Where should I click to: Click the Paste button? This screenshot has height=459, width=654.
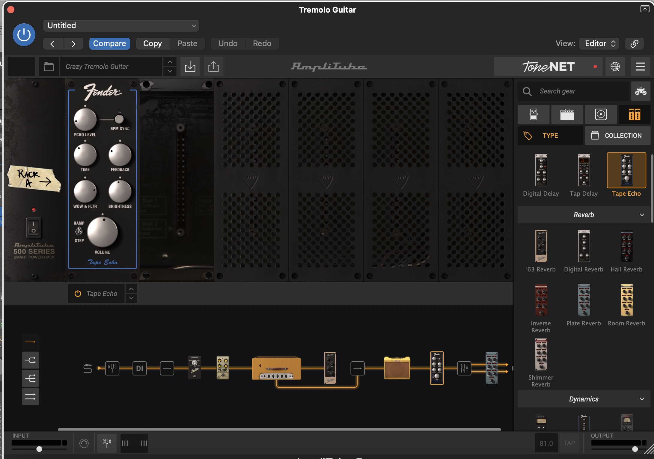[187, 44]
